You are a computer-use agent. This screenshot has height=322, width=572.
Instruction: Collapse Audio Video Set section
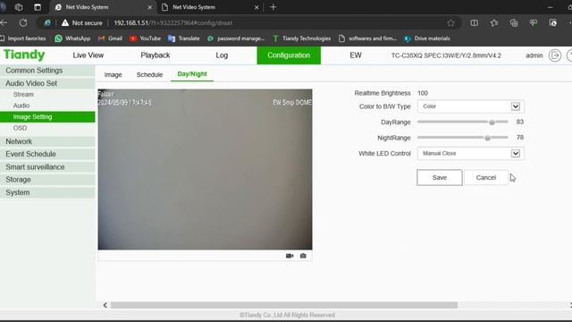[47, 83]
